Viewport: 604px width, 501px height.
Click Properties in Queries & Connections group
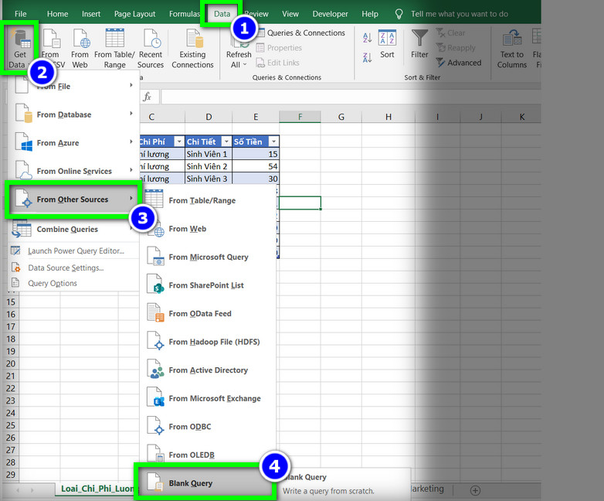pos(280,48)
